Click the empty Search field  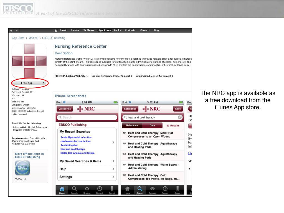(x=87, y=117)
